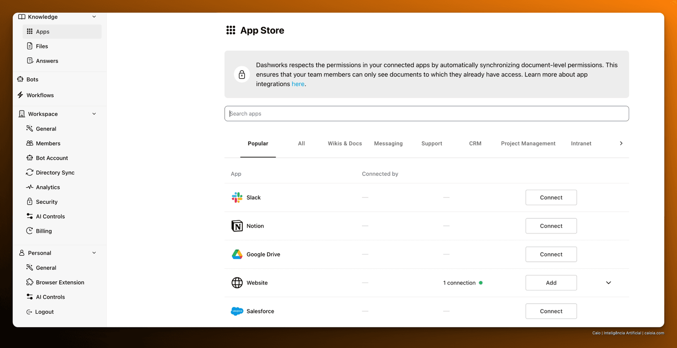
Task: Collapse the Workspace section chevron
Action: 94,114
